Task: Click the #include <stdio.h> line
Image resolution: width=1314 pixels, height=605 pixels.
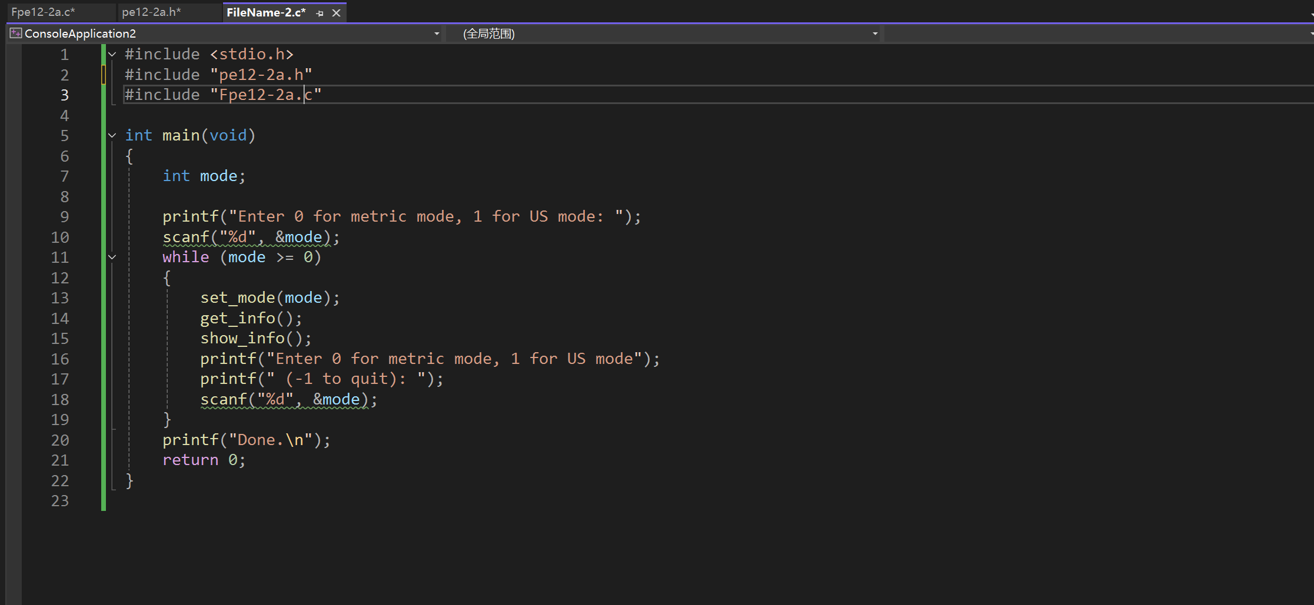Action: (209, 54)
